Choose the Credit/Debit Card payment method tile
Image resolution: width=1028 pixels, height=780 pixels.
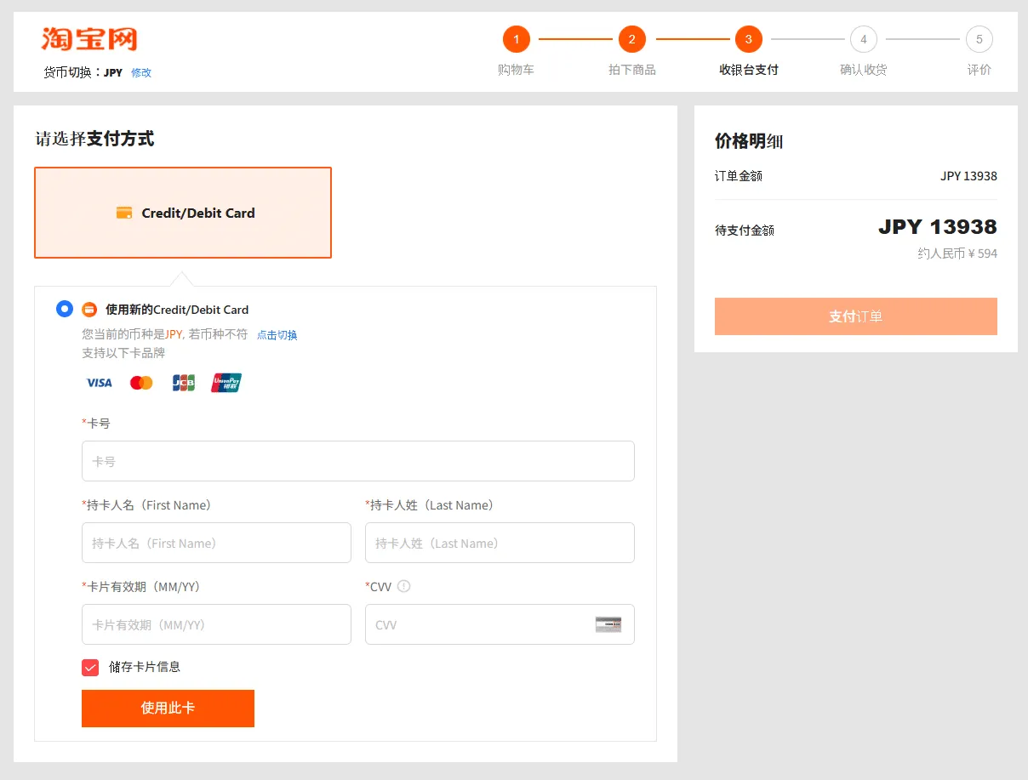tap(183, 213)
